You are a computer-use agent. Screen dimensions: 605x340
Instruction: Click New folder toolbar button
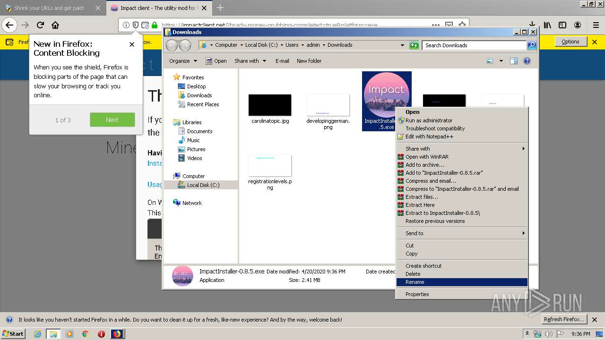coord(309,61)
